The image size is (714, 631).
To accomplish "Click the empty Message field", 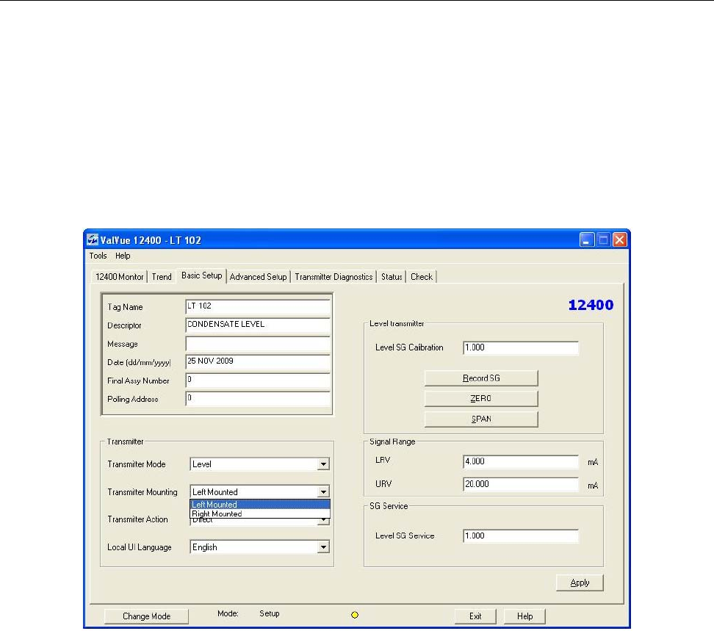I will [x=258, y=343].
